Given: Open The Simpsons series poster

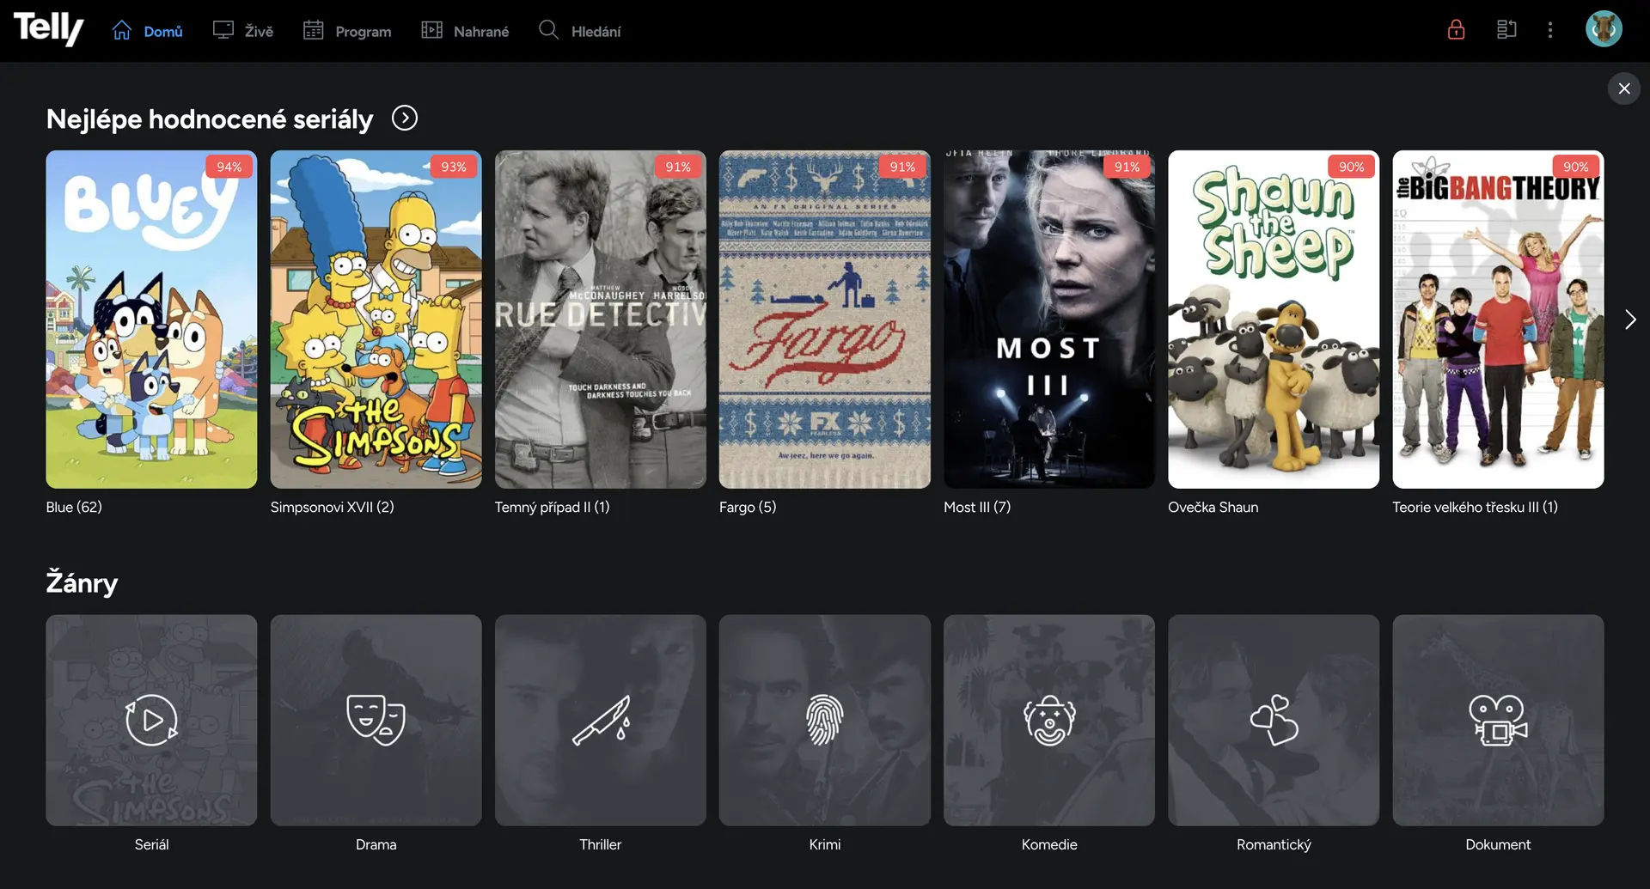Looking at the screenshot, I should (376, 320).
